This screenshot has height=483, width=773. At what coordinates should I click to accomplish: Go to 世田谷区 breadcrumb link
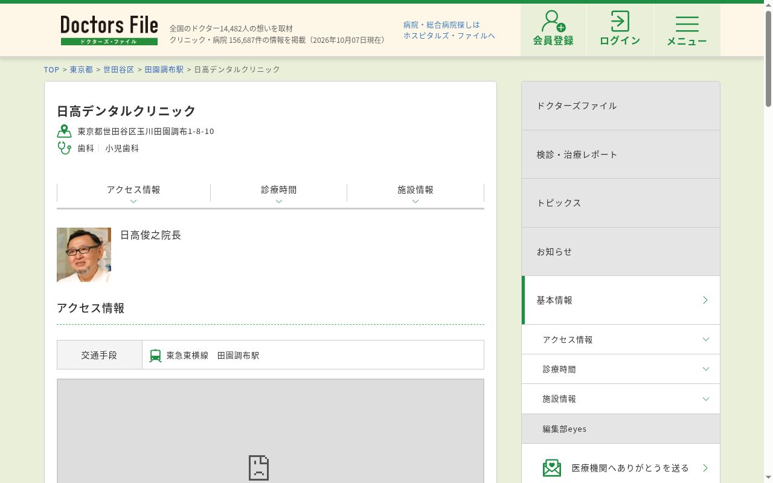tap(118, 69)
